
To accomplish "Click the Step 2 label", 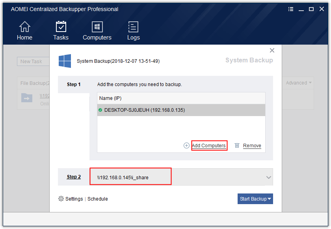I will pyautogui.click(x=74, y=177).
